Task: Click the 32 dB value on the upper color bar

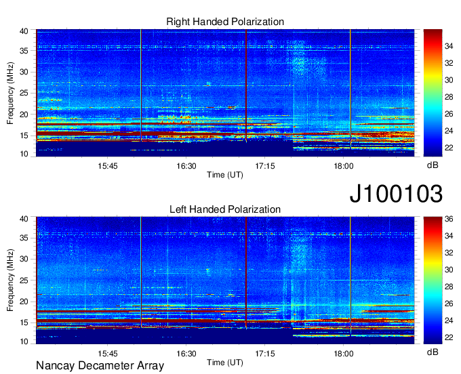Action: 449,63
